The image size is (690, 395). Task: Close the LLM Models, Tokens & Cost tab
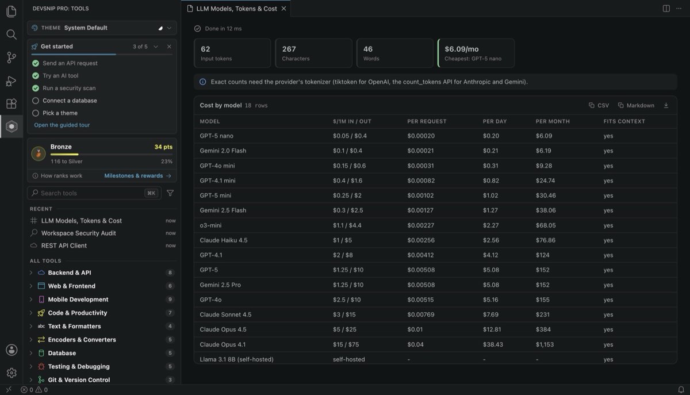tap(283, 9)
